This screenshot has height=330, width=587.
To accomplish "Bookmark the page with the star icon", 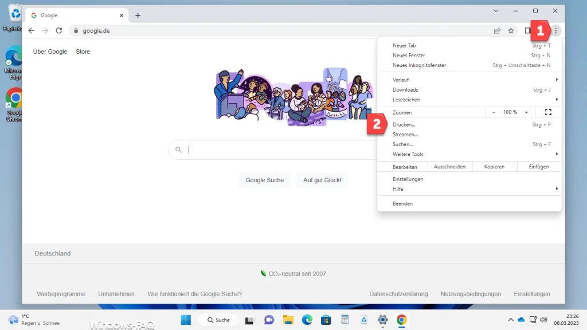I will tap(511, 31).
